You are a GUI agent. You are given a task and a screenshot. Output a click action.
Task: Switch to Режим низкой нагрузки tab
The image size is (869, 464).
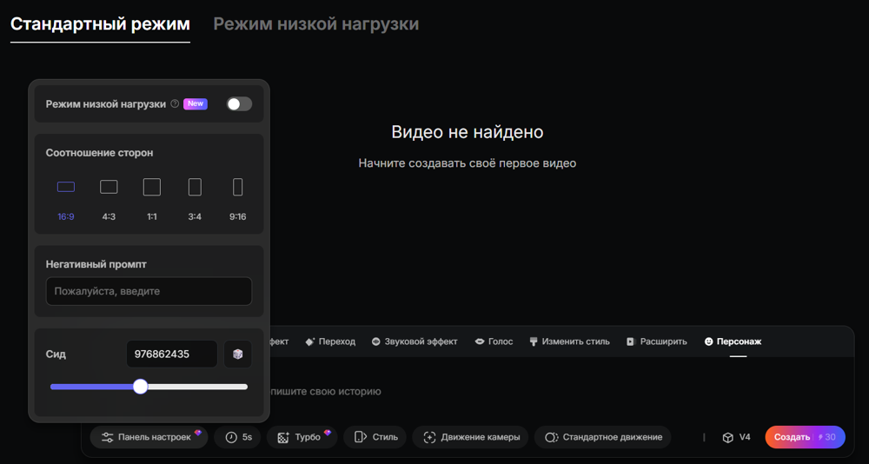tap(316, 24)
